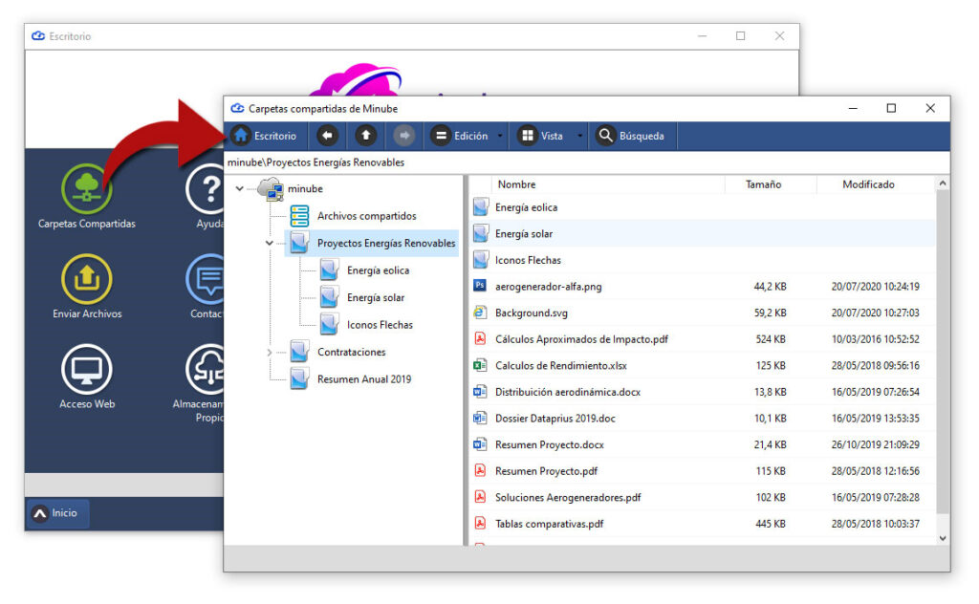Image resolution: width=979 pixels, height=604 pixels.
Task: Select Resumen Proyecto.docx
Action: 703,445
